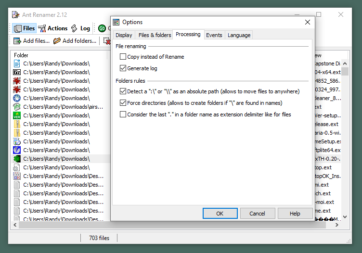Select the file ending in -moi.ext
The height and width of the screenshot is (253, 362).
pos(324,202)
